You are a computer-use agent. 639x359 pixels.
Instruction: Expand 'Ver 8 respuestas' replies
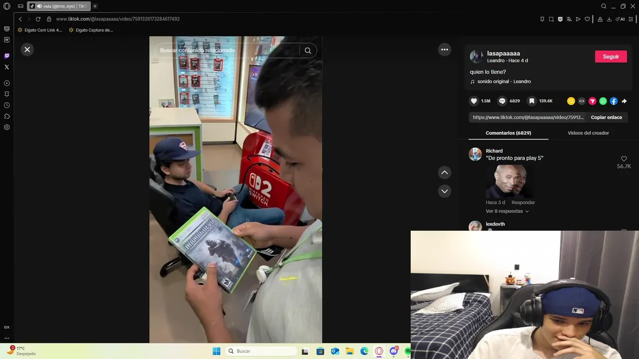[x=507, y=211]
